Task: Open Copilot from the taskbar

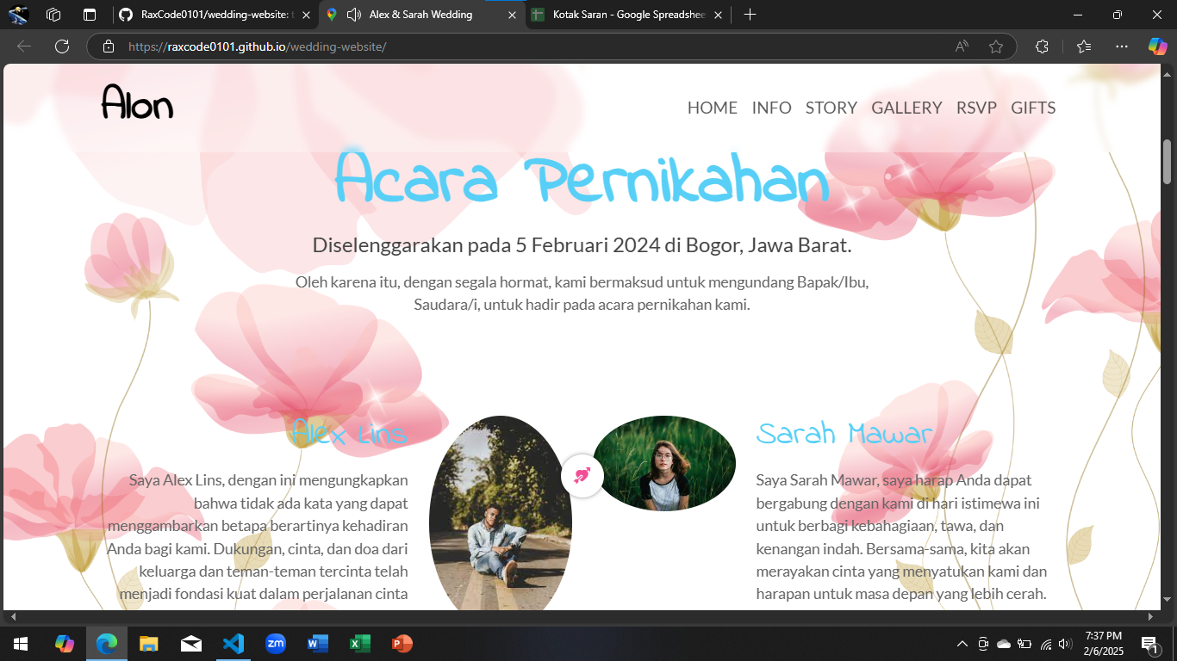Action: 65,643
